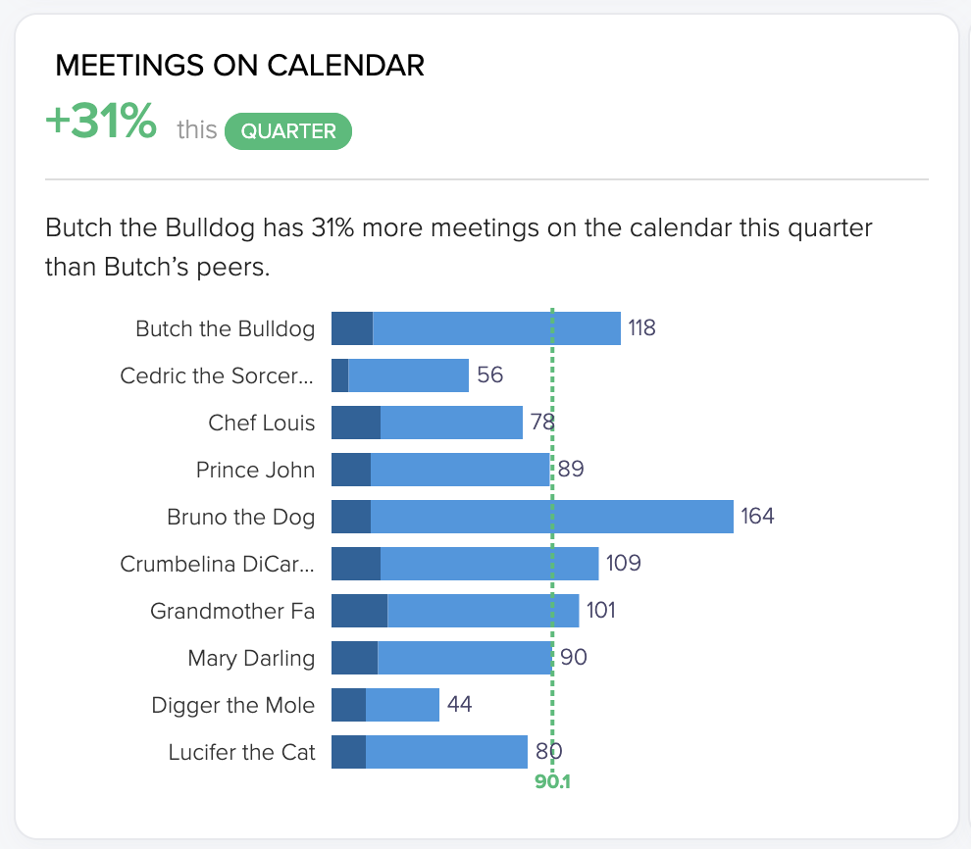
Task: Select Butch the Bulldog's light blue bar
Action: coord(496,328)
